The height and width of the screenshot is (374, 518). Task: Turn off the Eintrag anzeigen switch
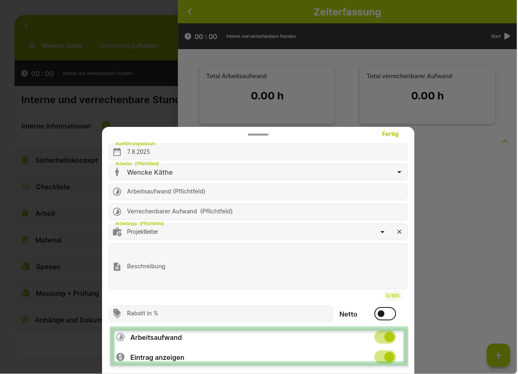(385, 357)
